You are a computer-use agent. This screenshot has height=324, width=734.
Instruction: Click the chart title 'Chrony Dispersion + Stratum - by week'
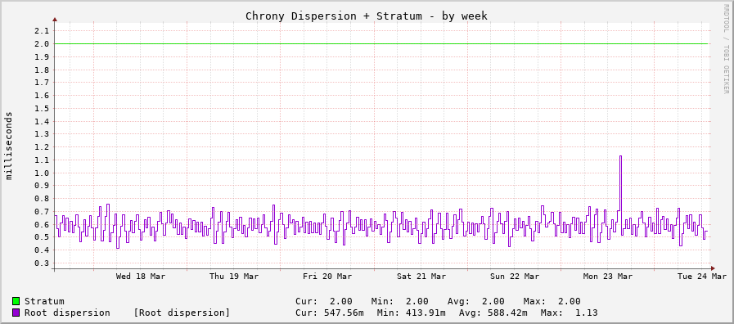pyautogui.click(x=367, y=16)
